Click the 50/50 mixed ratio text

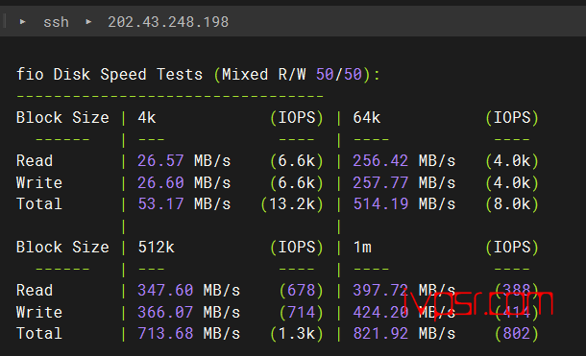339,74
